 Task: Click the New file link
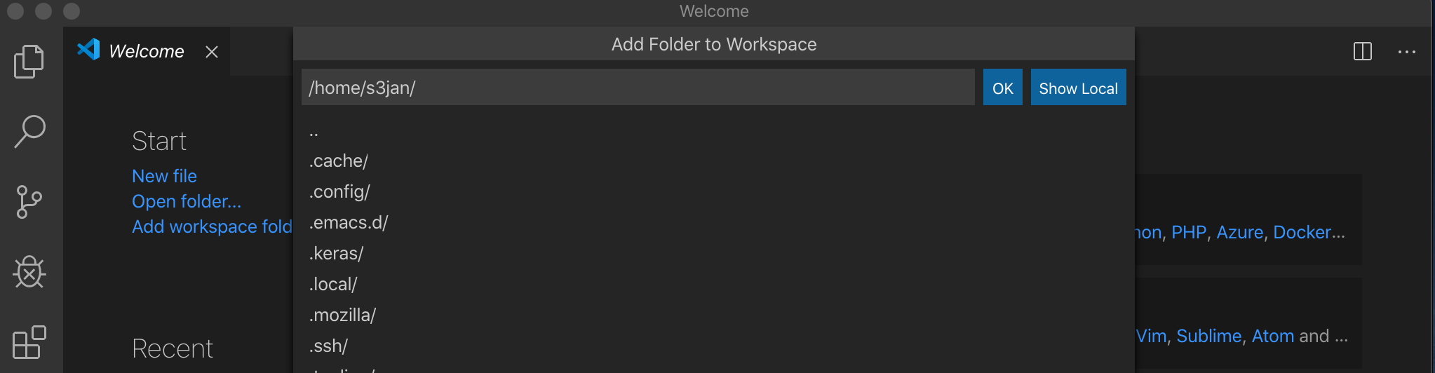click(x=164, y=176)
